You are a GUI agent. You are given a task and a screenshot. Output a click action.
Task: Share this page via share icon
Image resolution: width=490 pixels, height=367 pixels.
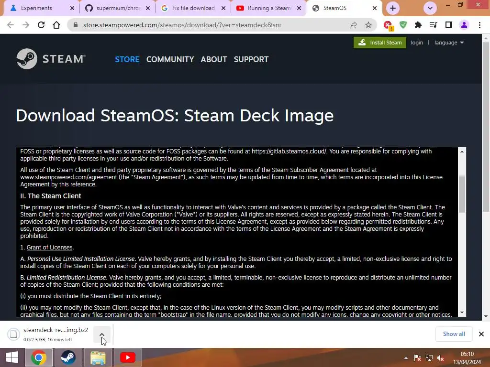(353, 25)
